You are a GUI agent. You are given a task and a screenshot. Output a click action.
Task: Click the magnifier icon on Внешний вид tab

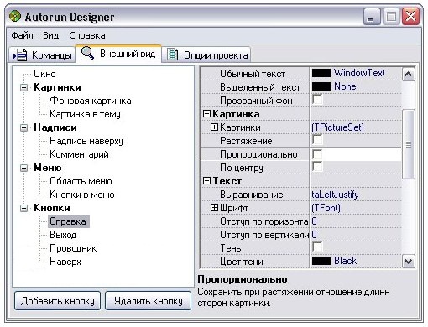pyautogui.click(x=87, y=53)
